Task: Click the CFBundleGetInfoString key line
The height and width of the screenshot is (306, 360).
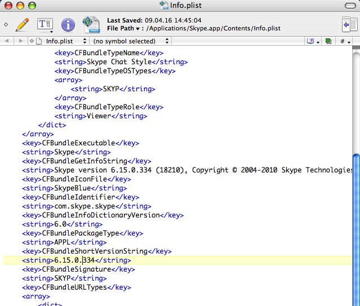Action: [87, 161]
